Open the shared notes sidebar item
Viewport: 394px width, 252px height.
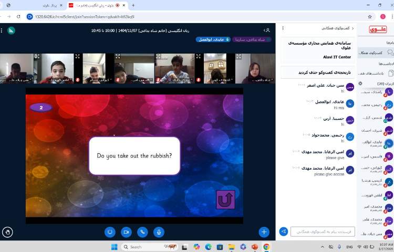point(376,73)
